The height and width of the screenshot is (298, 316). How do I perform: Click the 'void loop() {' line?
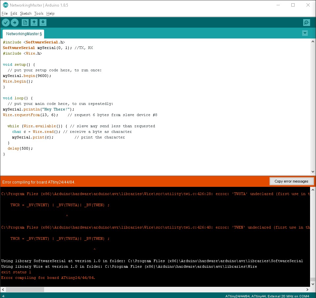pos(18,98)
